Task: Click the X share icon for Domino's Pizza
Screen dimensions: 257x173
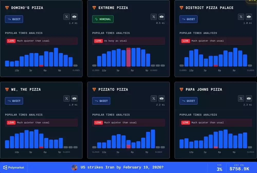Action: [x=67, y=17]
